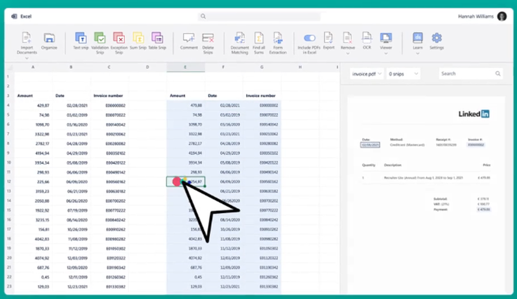
Task: Select cell 4194,94 in column E
Action: pyautogui.click(x=185, y=153)
